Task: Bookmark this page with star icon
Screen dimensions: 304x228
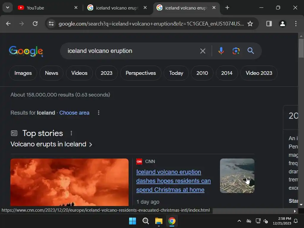Action: (x=250, y=24)
